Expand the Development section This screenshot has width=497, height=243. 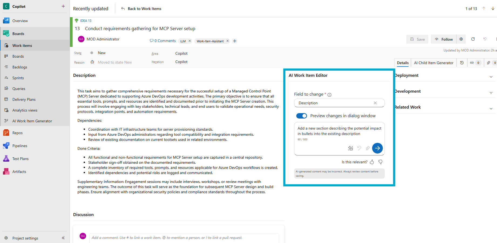[x=491, y=93]
